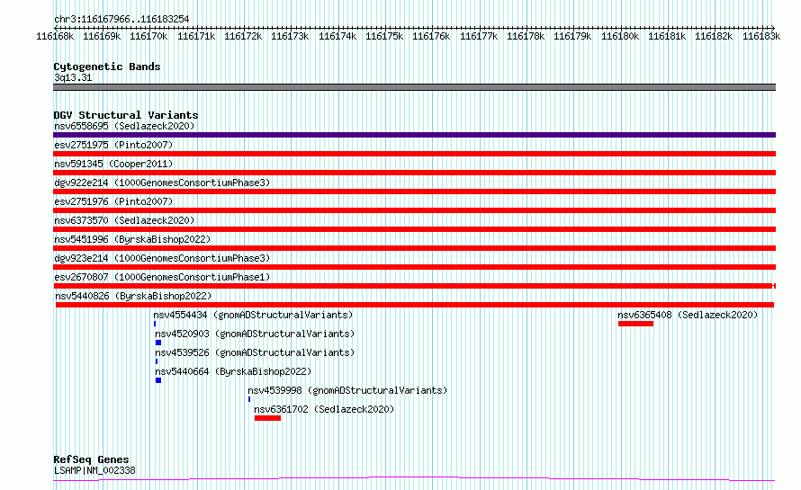801x490 pixels.
Task: Select the red bar under esv2670807
Action: point(414,286)
